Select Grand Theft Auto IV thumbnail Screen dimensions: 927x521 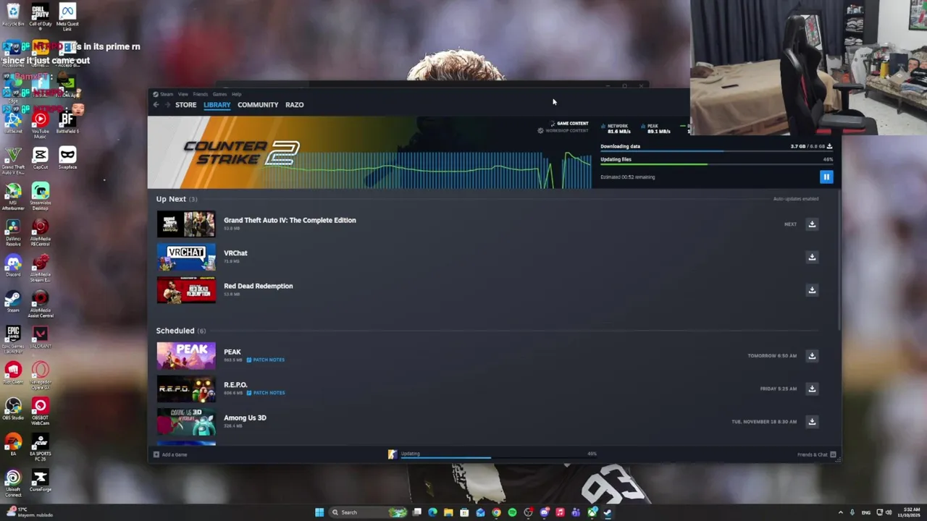[x=186, y=224]
